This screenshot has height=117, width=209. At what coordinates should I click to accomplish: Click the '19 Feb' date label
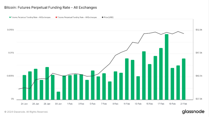pyautogui.click(x=172, y=104)
